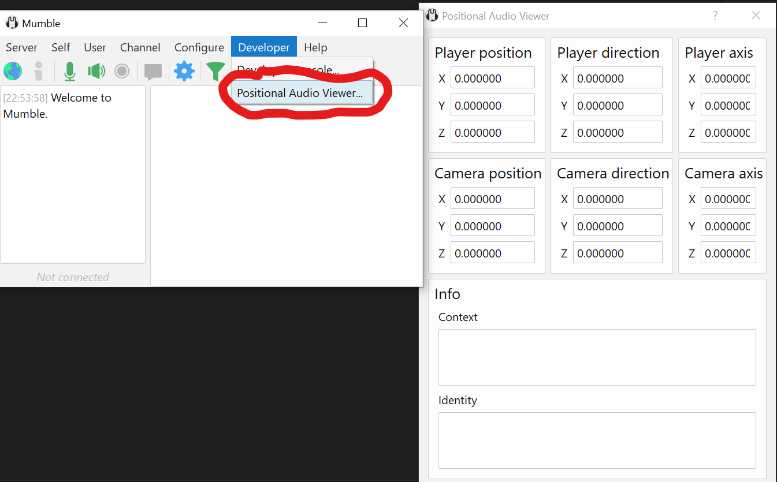This screenshot has width=777, height=482.
Task: Click the grey server Information icon
Action: click(39, 71)
